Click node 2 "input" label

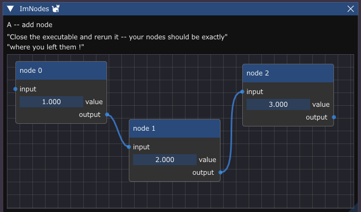pos(255,92)
